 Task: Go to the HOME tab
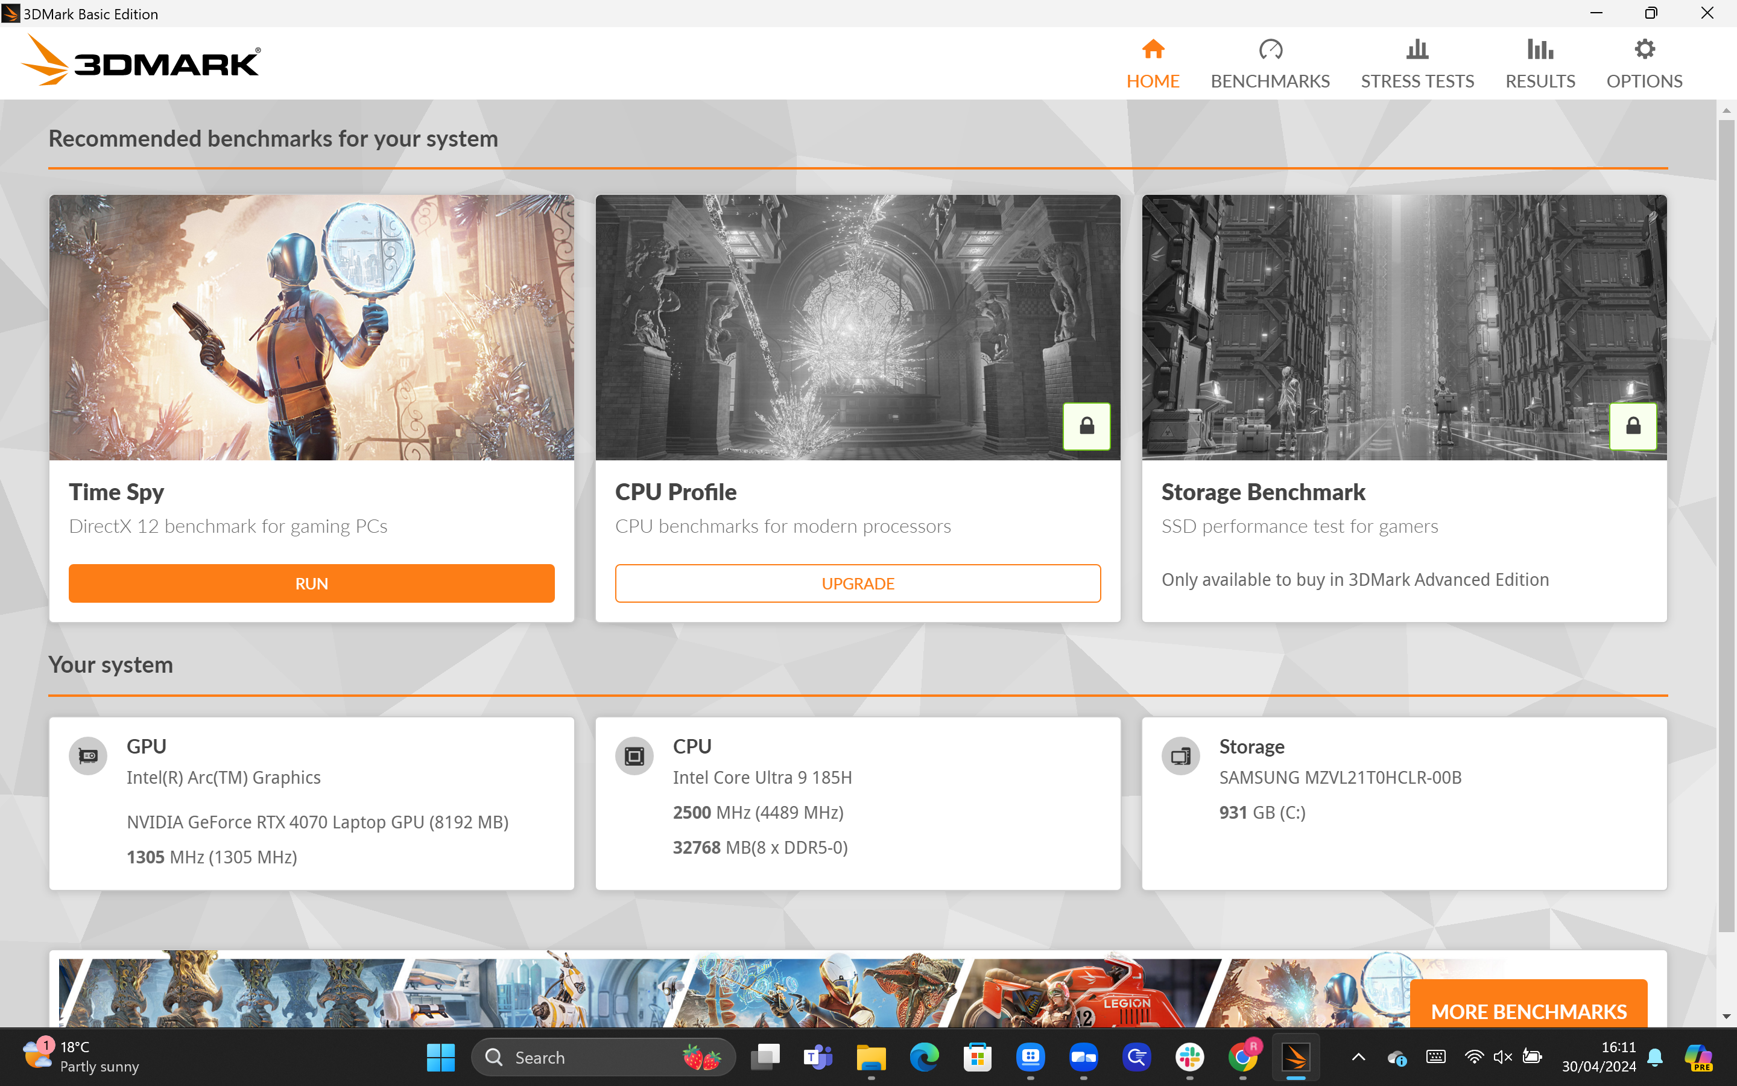1153,64
